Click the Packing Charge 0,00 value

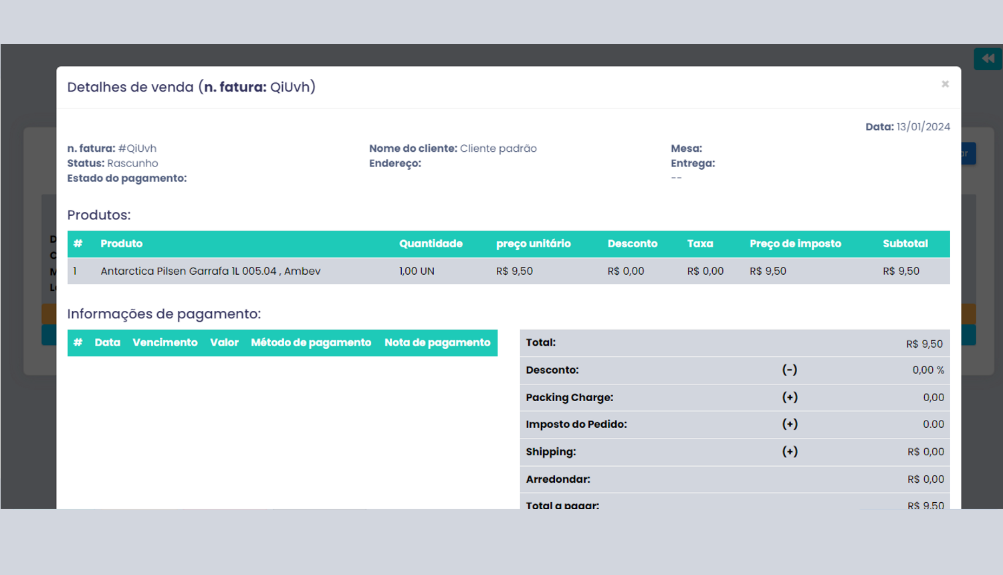pyautogui.click(x=933, y=397)
